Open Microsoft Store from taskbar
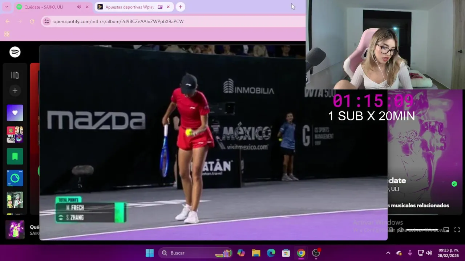The image size is (465, 261). tap(286, 253)
